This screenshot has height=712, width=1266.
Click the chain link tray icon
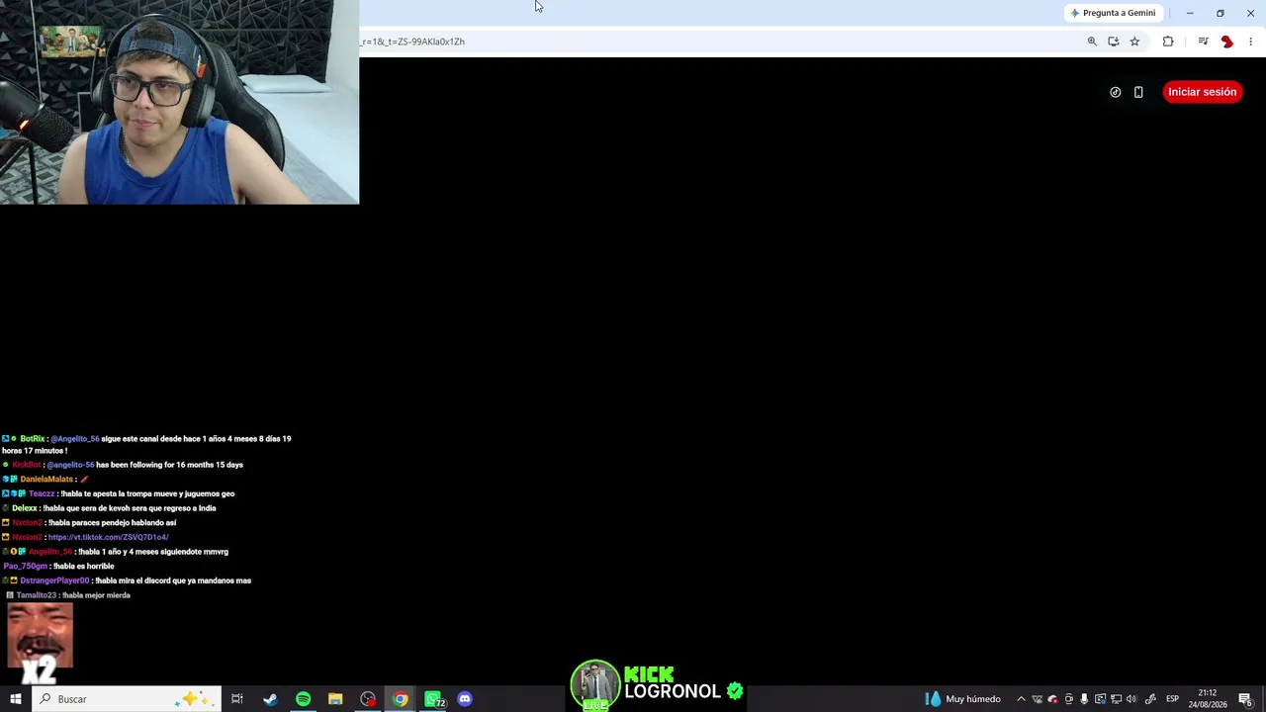pos(1150,699)
